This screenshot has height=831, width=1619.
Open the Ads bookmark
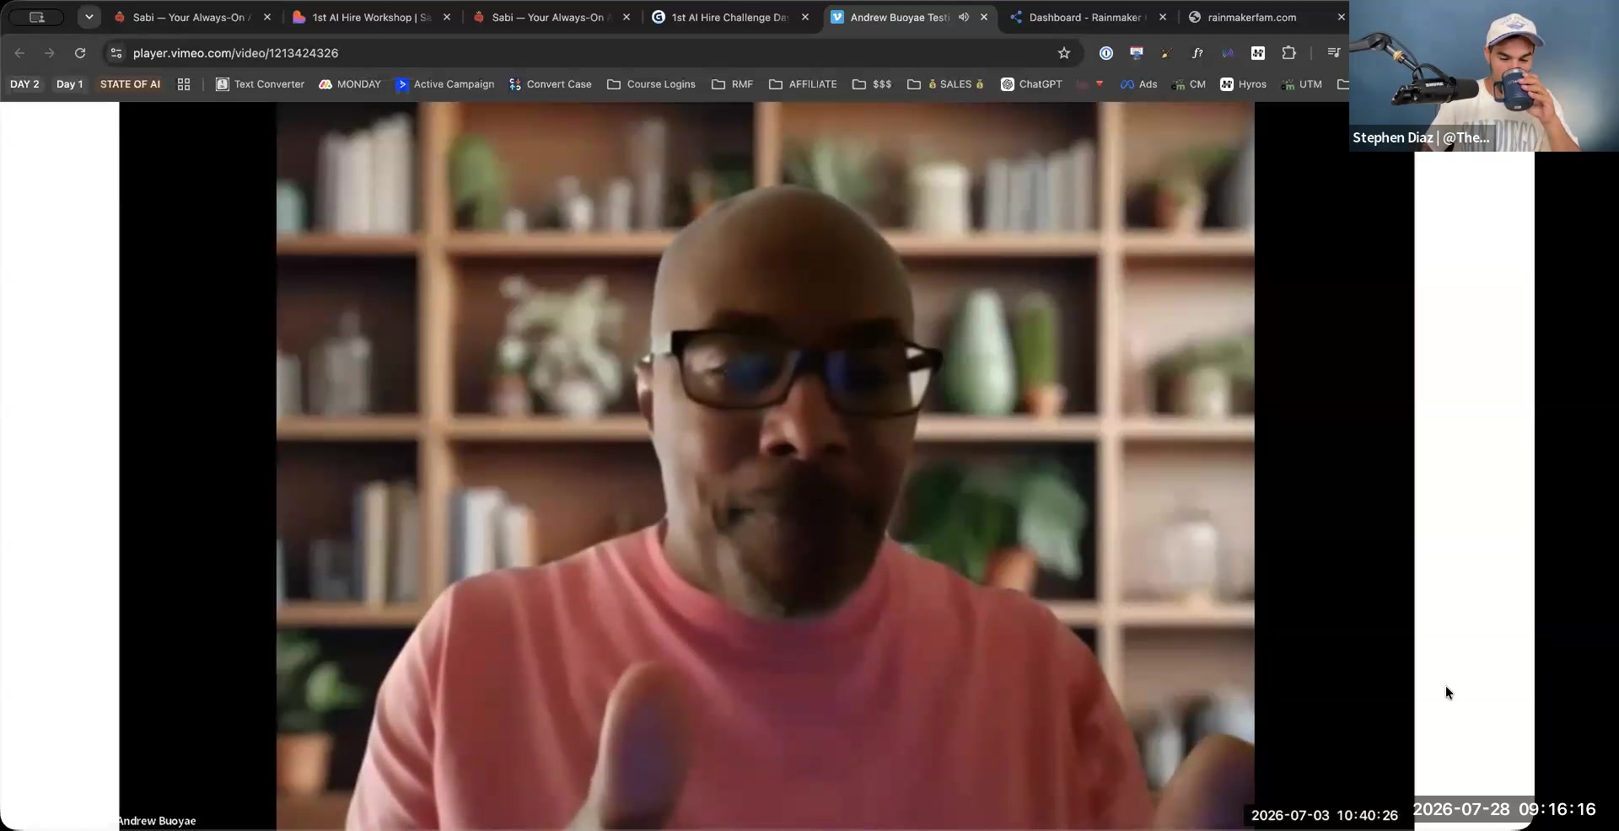pos(1139,84)
